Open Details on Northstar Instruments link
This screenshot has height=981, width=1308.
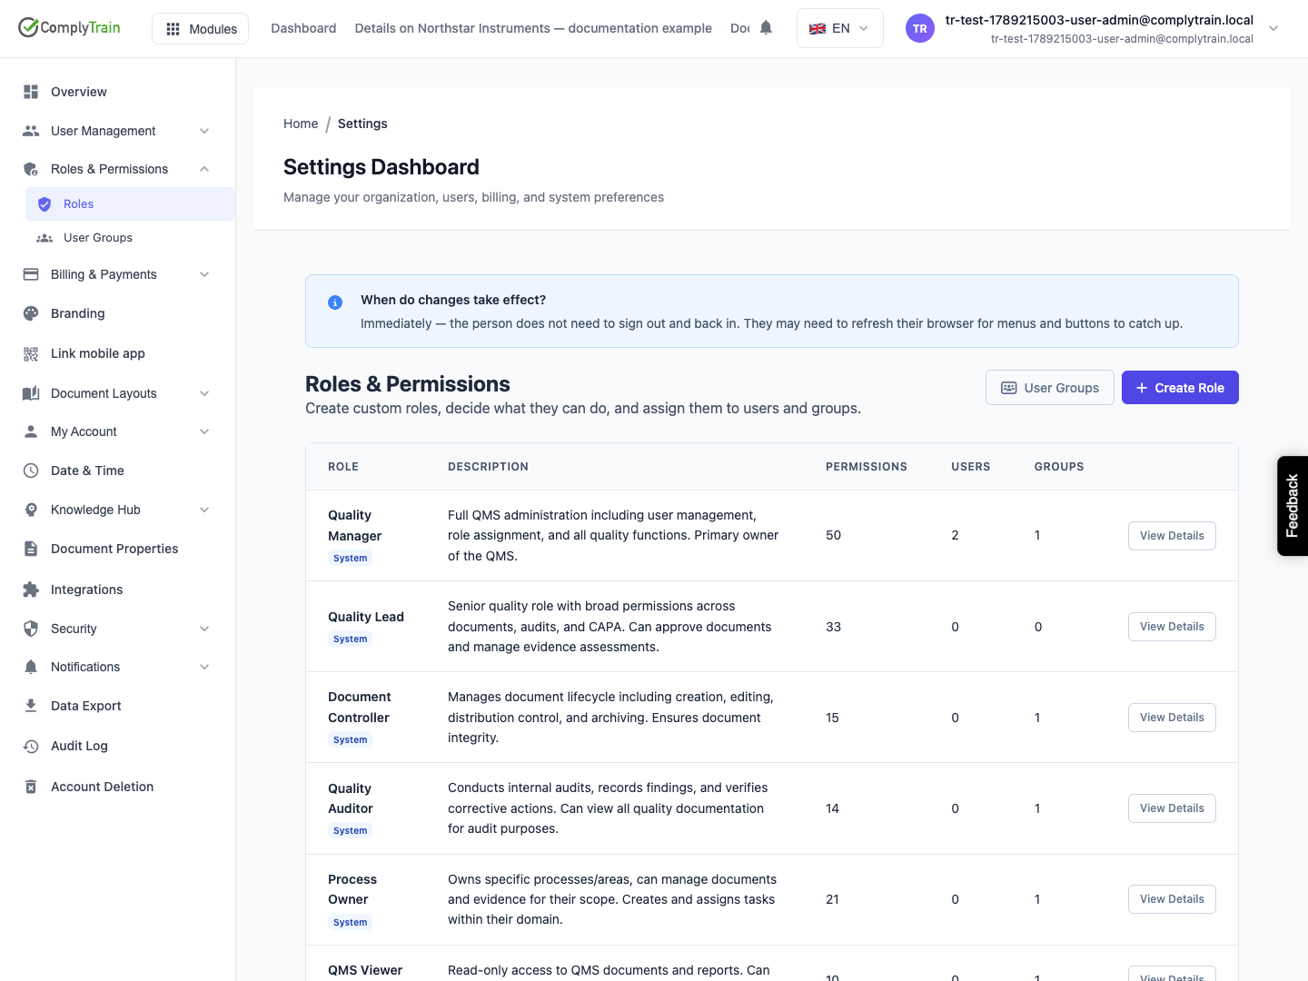tap(533, 28)
